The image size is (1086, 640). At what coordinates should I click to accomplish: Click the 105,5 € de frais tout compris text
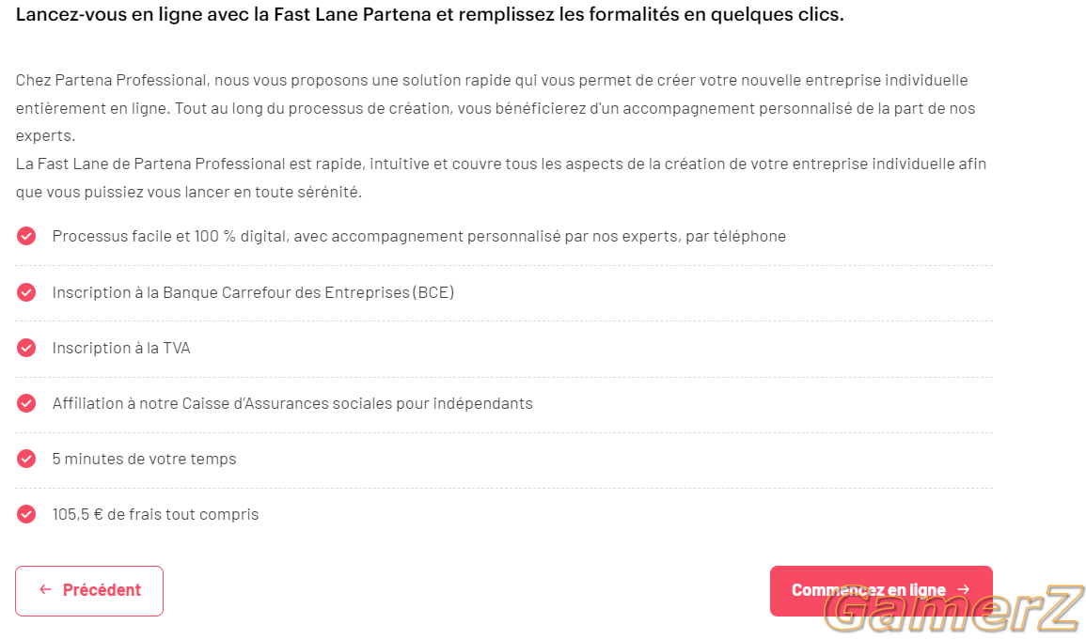coord(155,514)
